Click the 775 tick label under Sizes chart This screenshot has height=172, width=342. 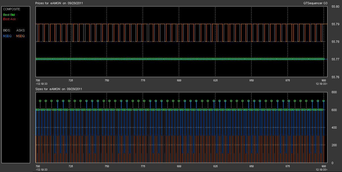143,166
